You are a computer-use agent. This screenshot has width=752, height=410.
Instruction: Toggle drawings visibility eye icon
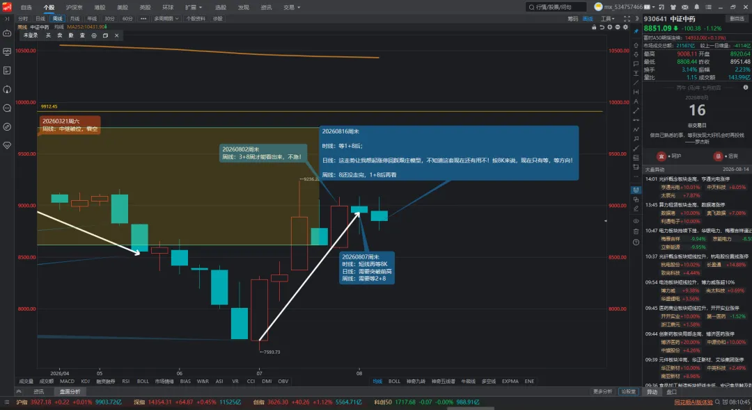tap(636, 221)
